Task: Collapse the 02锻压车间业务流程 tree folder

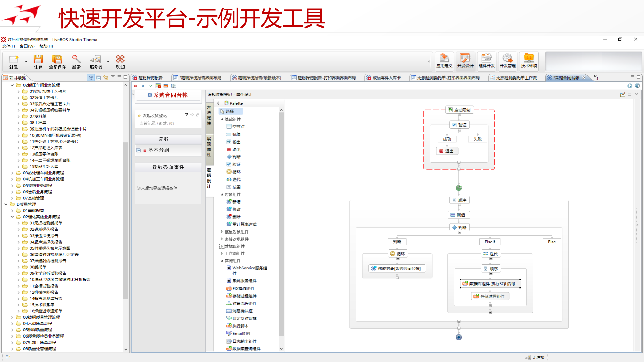Action: 12,85
